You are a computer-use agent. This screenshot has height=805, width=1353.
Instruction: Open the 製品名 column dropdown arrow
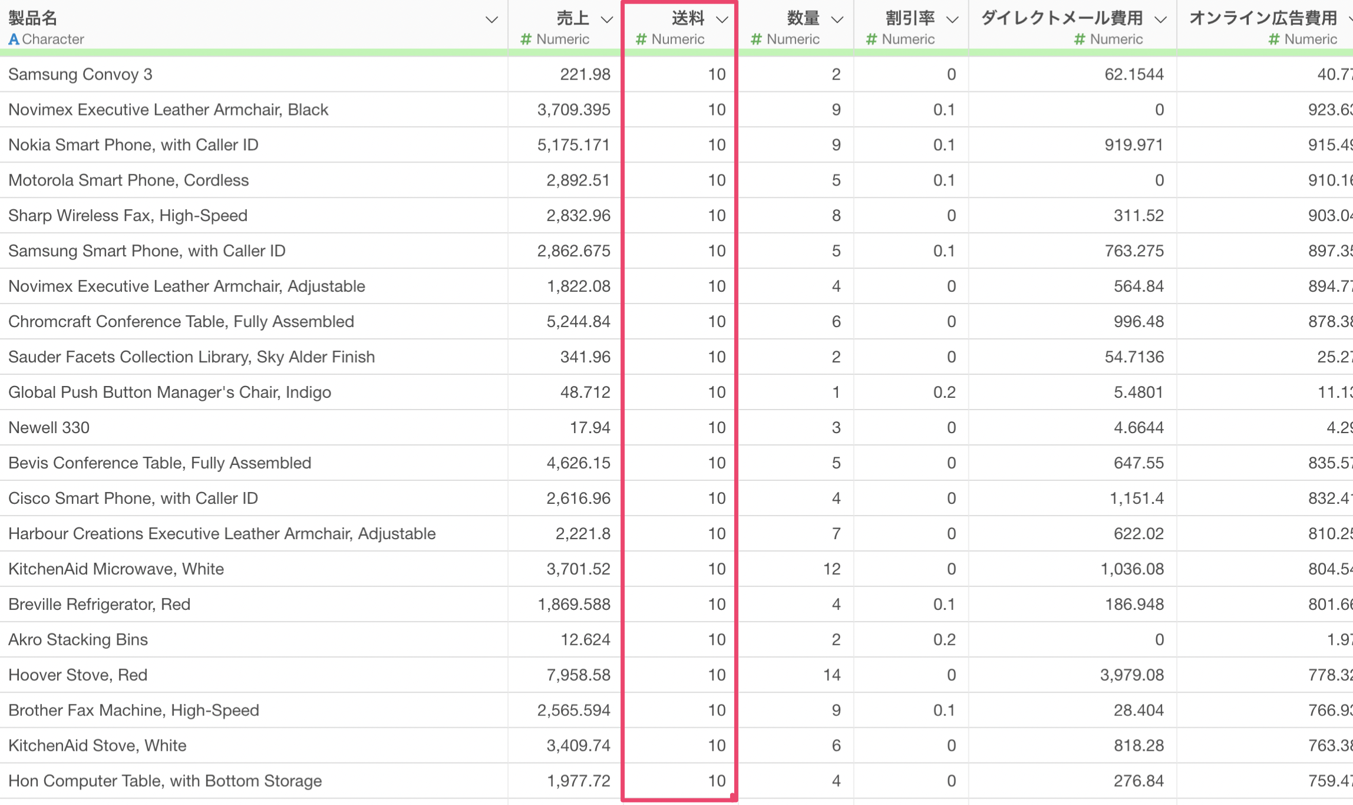pyautogui.click(x=491, y=20)
